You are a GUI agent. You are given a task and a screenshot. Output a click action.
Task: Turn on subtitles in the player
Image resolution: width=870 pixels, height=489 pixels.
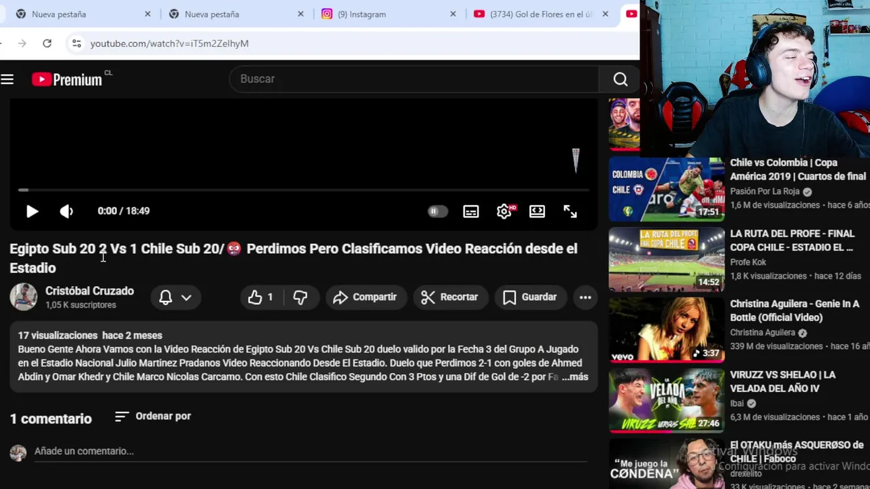[470, 211]
